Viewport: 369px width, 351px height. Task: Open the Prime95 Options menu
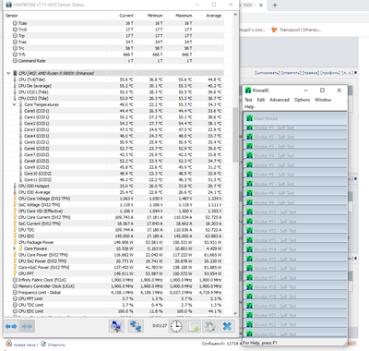pyautogui.click(x=302, y=100)
